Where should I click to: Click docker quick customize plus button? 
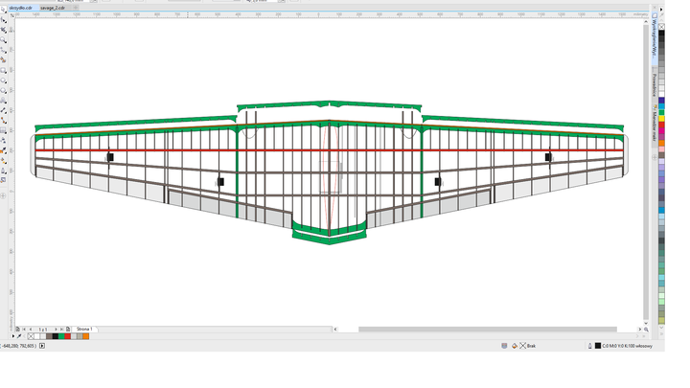coord(655,157)
